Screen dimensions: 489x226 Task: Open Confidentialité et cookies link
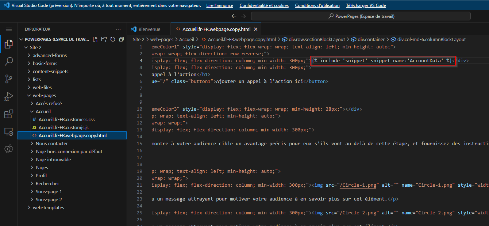pos(264,5)
